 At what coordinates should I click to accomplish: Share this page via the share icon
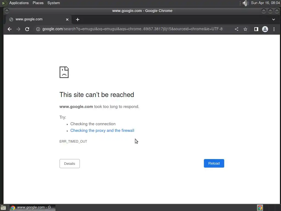tap(237, 29)
